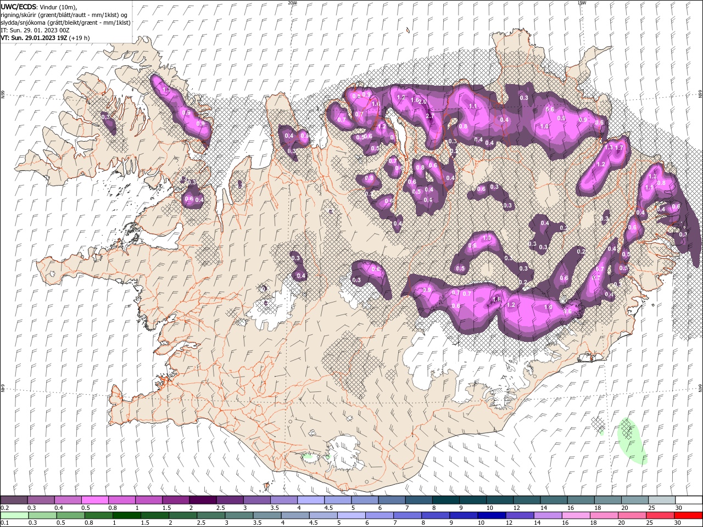
Task: Click the '(+19 h)' forecast offset text
Action: click(79, 38)
